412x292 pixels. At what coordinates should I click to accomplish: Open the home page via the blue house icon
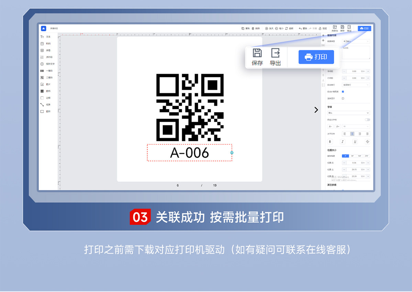tap(44, 29)
